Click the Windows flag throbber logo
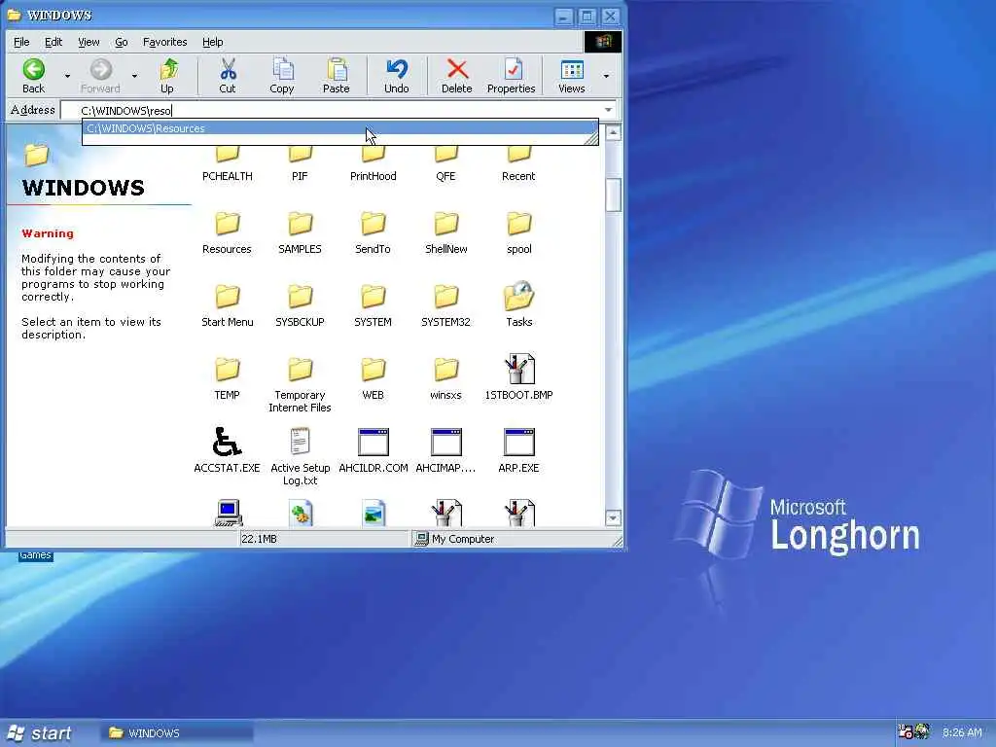Image resolution: width=996 pixels, height=747 pixels. point(603,42)
